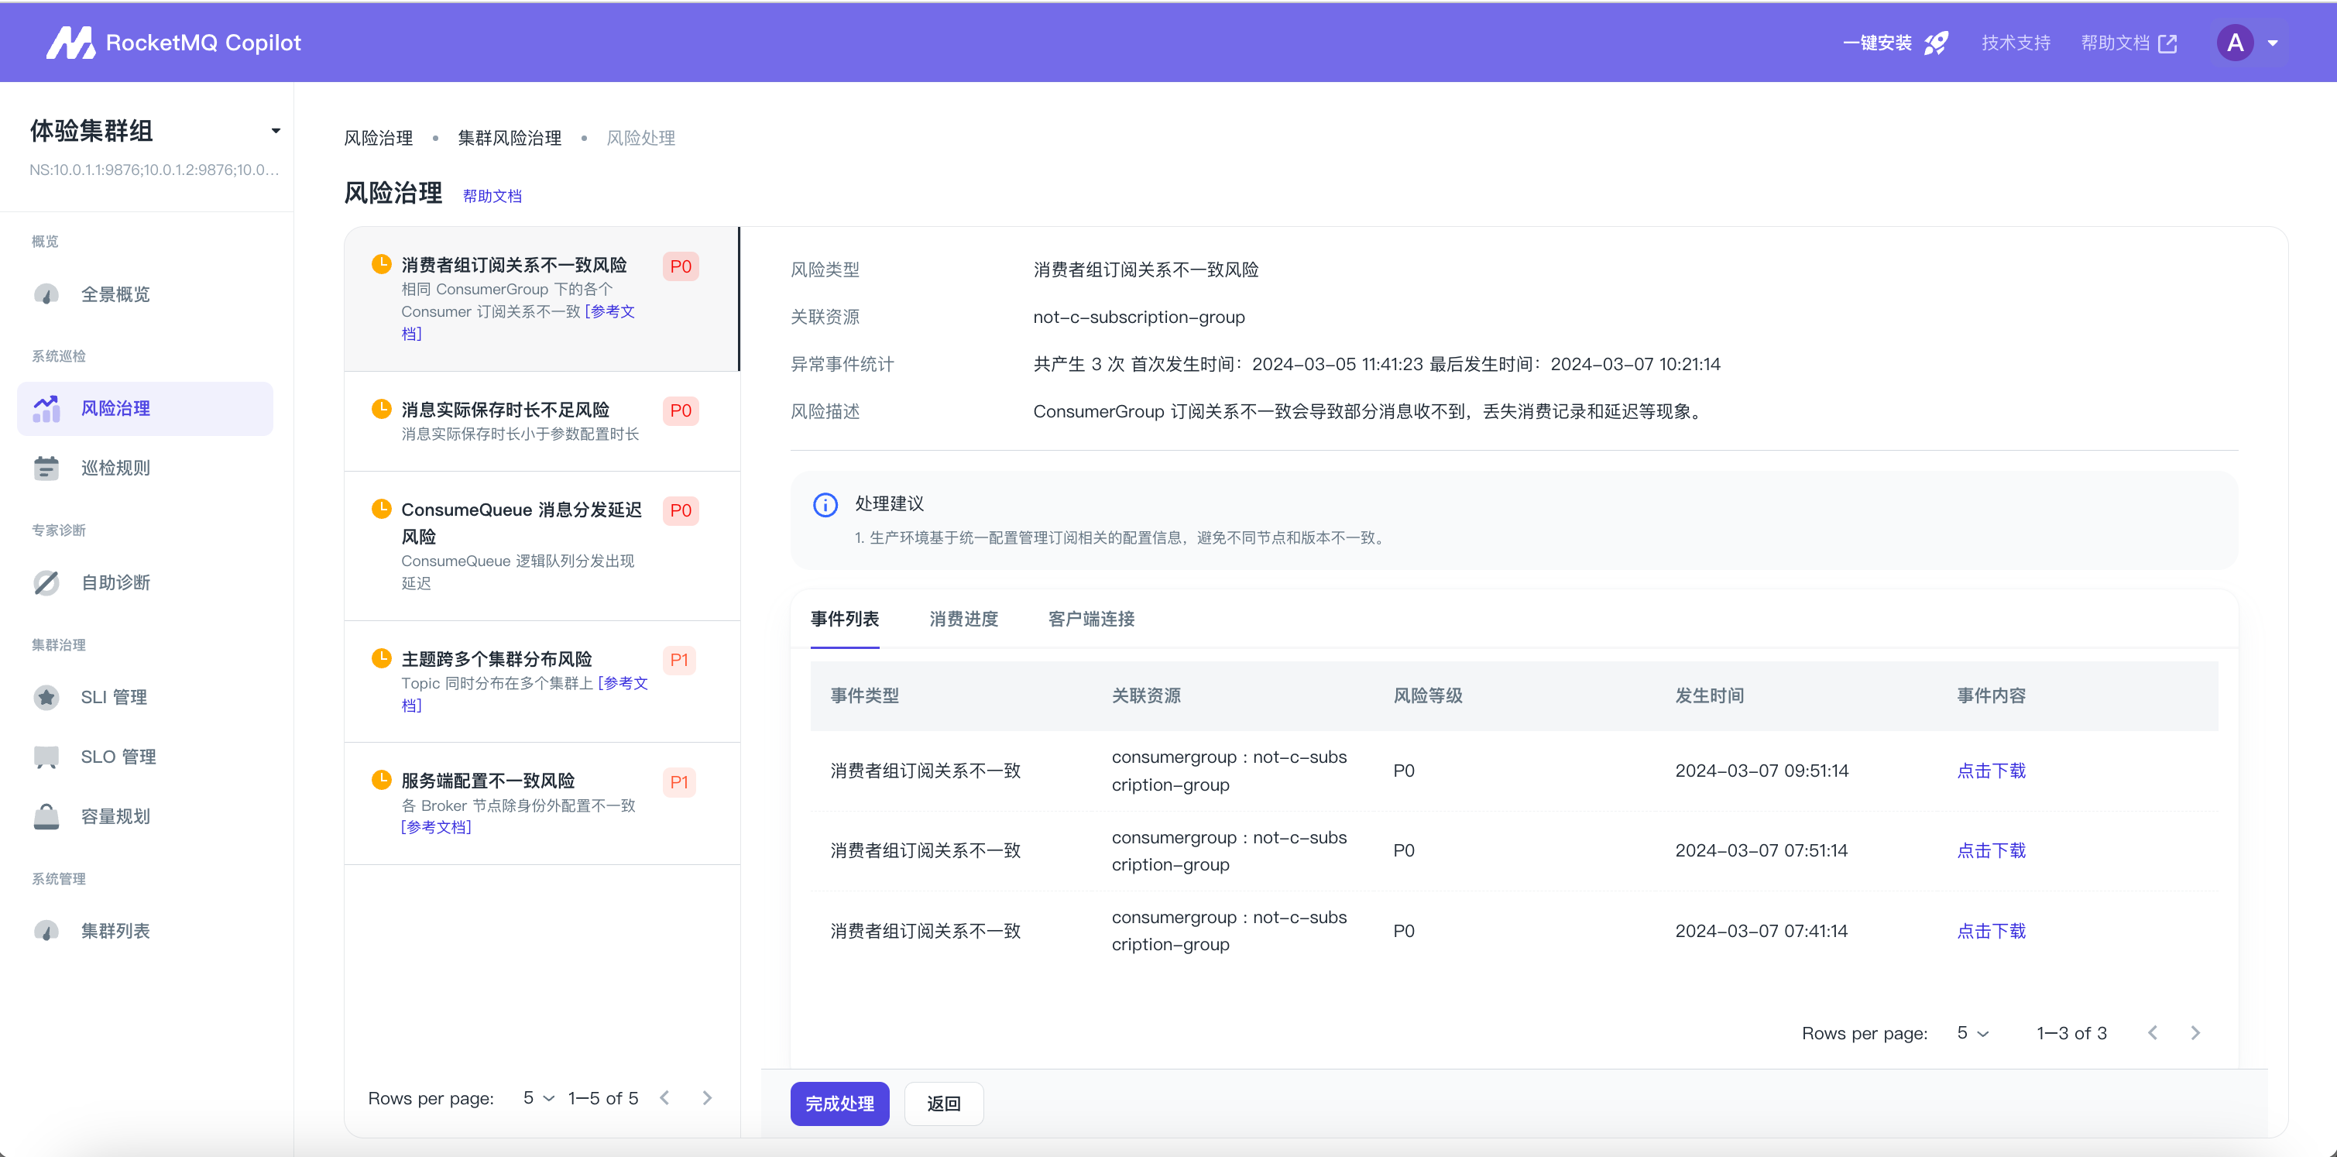Click the 完成处理 button

coord(840,1104)
